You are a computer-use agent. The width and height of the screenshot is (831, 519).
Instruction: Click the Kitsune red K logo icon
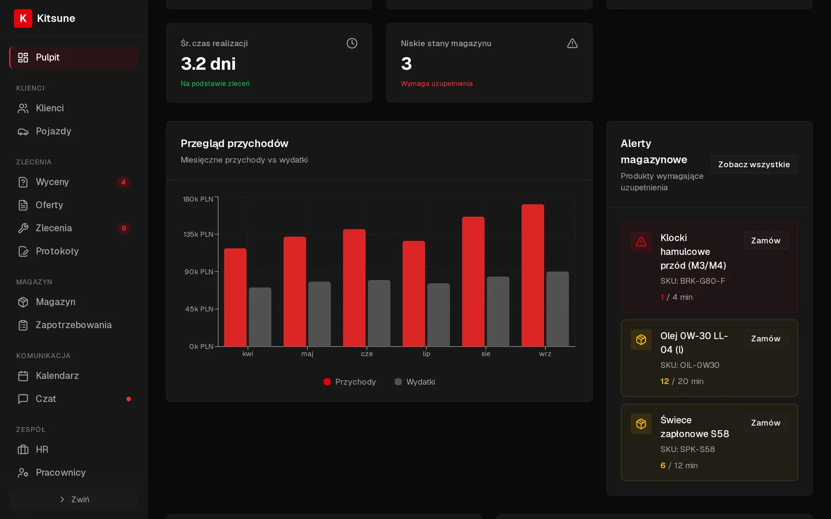pos(23,18)
